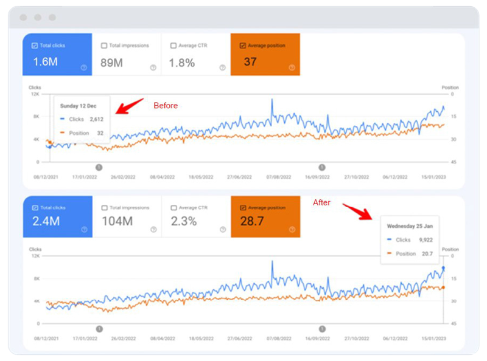Click orange Position data point at lower chart end

coord(443,287)
